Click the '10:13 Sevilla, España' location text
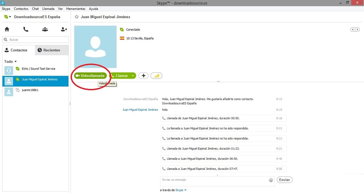This screenshot has width=364, height=193. coord(140,38)
